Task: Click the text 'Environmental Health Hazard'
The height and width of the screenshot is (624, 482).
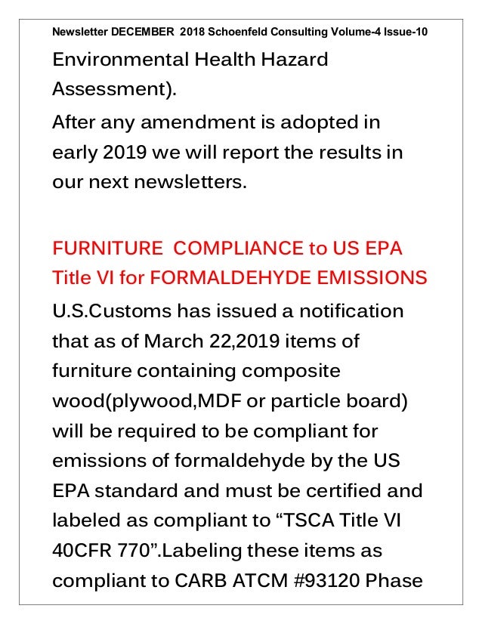Action: pos(190,60)
